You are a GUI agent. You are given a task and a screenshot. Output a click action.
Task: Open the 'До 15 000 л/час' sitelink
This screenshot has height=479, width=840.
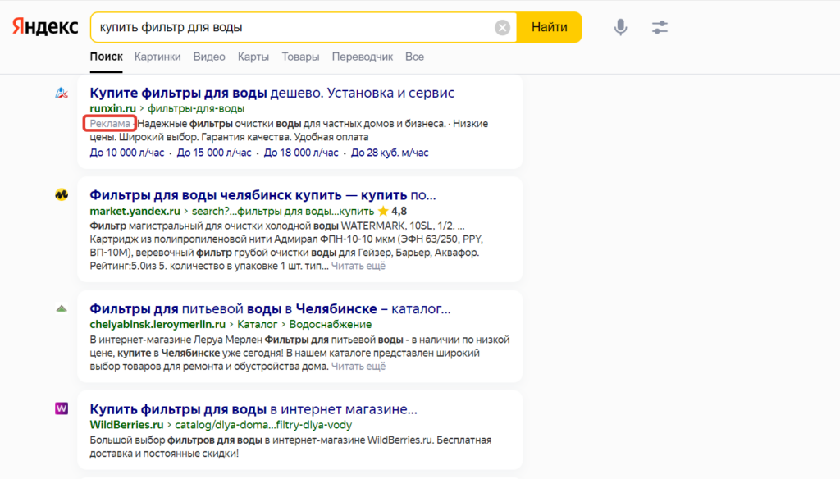214,153
